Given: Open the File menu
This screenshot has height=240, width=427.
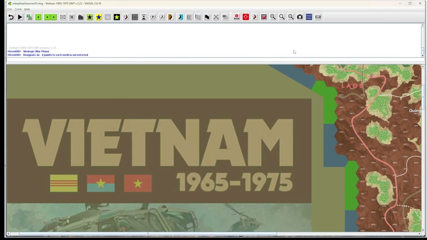Looking at the screenshot, I should click(10, 9).
